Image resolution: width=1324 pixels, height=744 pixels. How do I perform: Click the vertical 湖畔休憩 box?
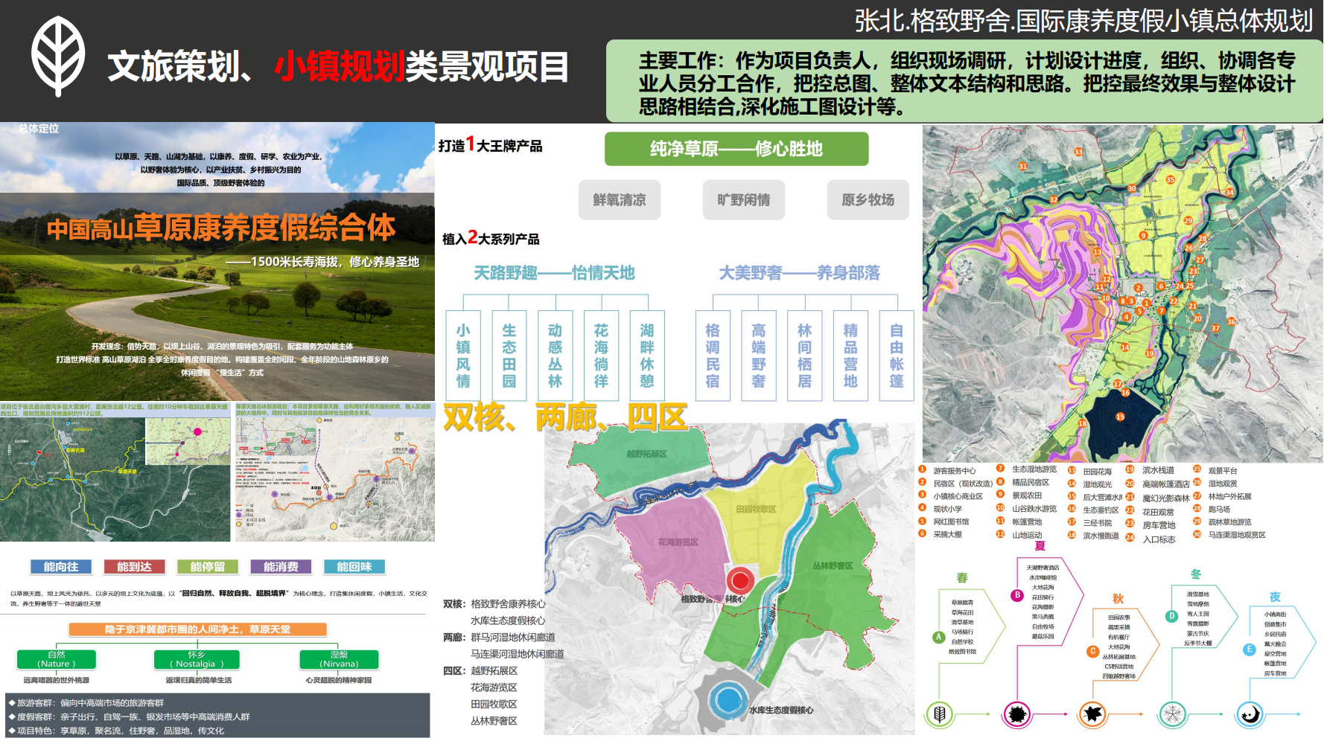click(x=647, y=356)
